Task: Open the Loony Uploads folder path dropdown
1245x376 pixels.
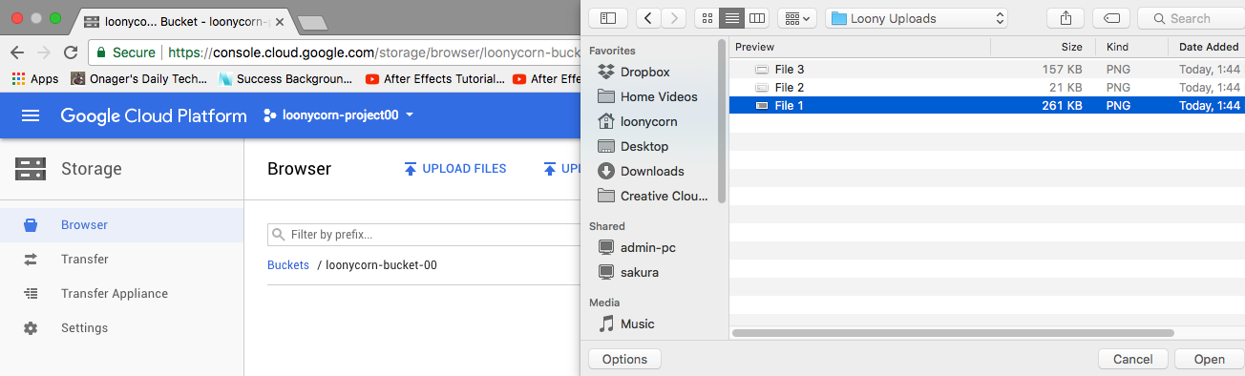Action: pos(916,18)
